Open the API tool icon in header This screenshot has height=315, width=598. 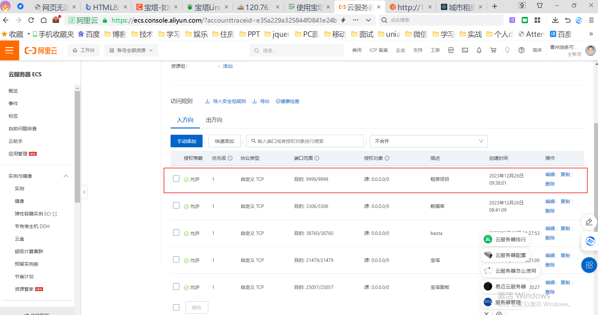[451, 50]
